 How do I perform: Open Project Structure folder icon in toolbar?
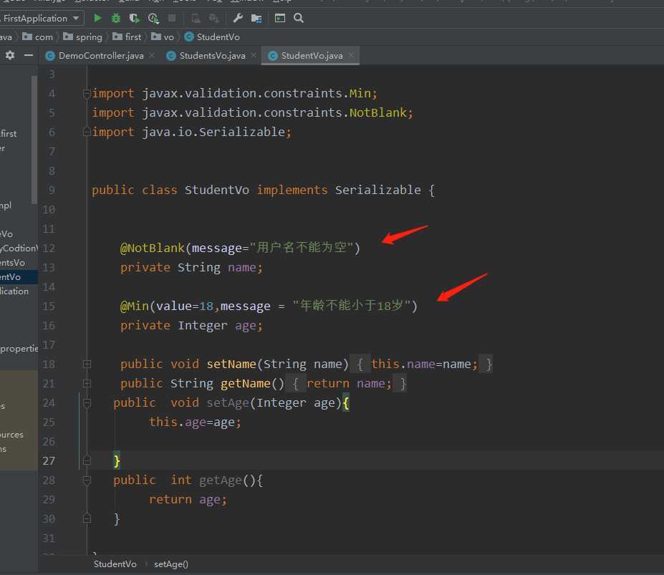[256, 18]
